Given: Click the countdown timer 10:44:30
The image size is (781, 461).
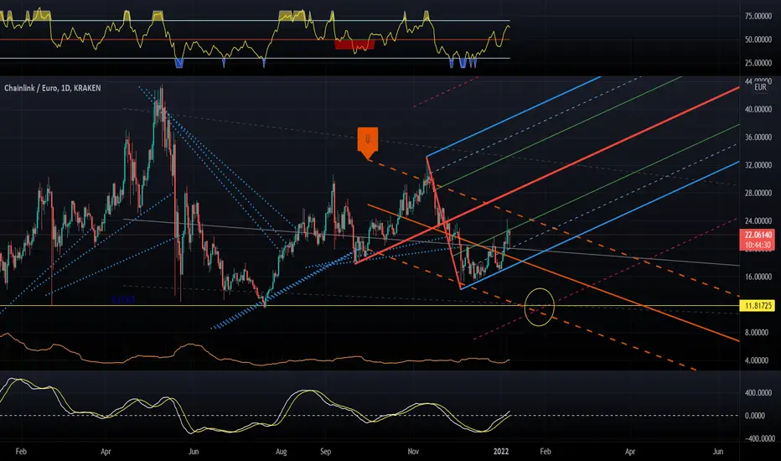Looking at the screenshot, I should (x=758, y=245).
